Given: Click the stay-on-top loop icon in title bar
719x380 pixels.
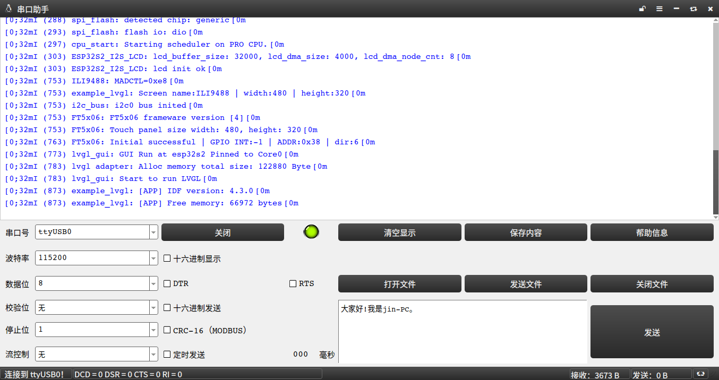Looking at the screenshot, I should [x=693, y=8].
